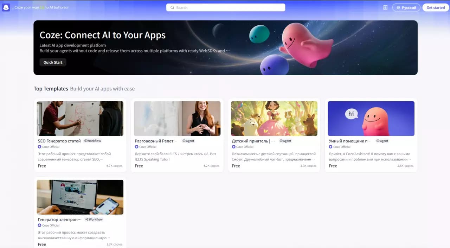
Task: Click princess illustration thumbnail of Детский приятель
Action: [274, 119]
